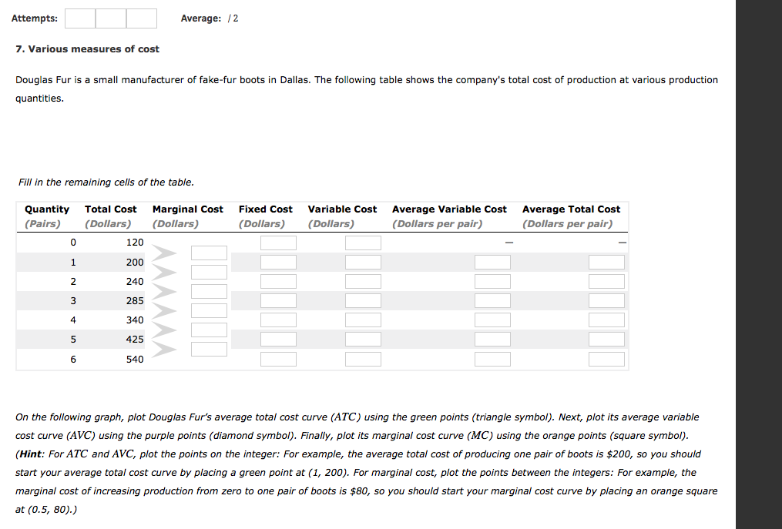Click the Average Total Cost cell for quantity 6
The width and height of the screenshot is (782, 529).
[606, 359]
